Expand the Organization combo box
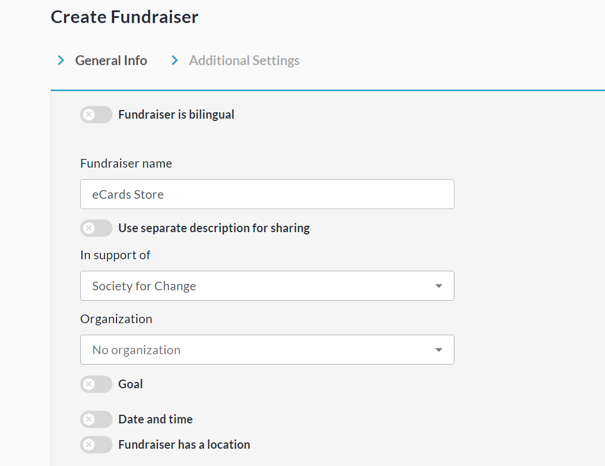This screenshot has width=605, height=466. coord(266,350)
